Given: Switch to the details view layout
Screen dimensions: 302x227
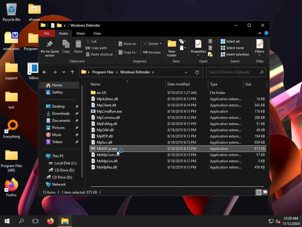Looking at the screenshot, I should pyautogui.click(x=259, y=192).
